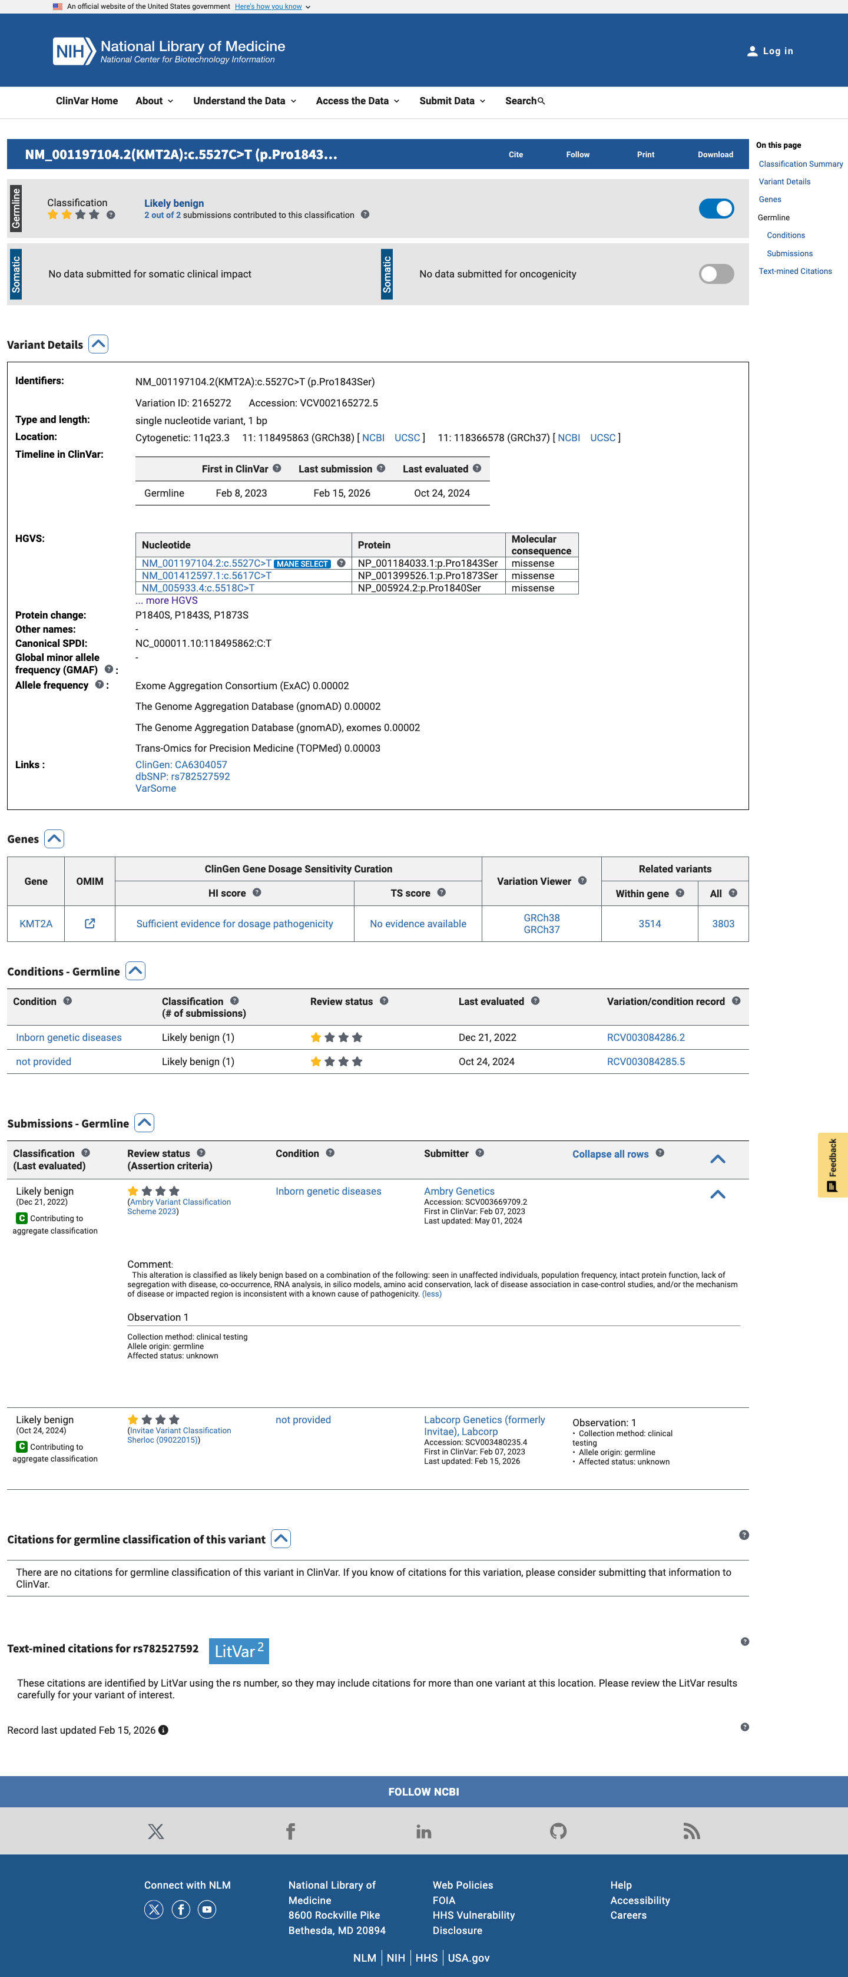This screenshot has height=1977, width=848.
Task: Open ClinVar Home menu item
Action: pos(87,101)
